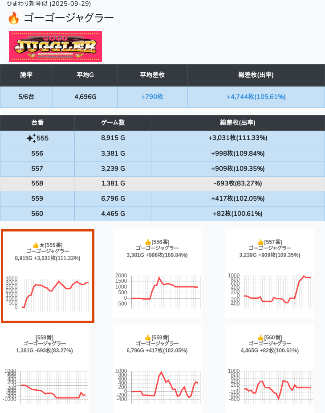This screenshot has width=325, height=413.
Task: Click the +790枚 average difference link
Action: pyautogui.click(x=152, y=97)
